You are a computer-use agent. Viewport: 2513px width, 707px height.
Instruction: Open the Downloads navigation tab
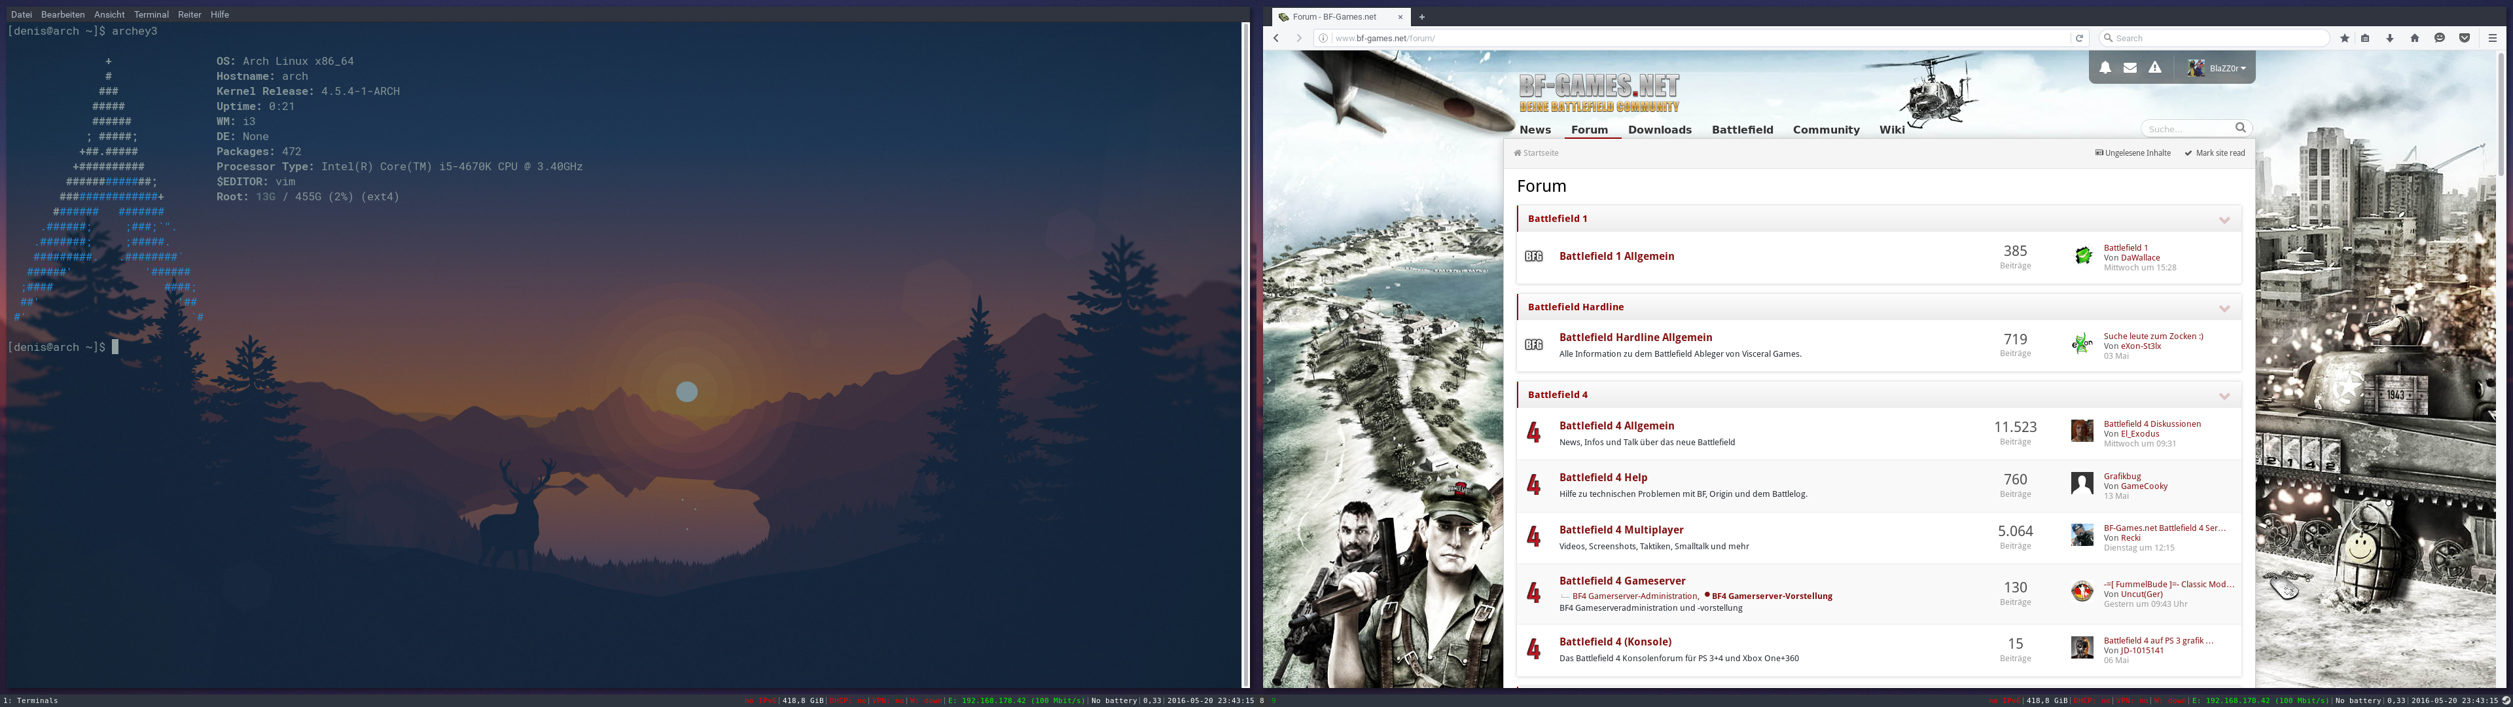coord(1660,130)
